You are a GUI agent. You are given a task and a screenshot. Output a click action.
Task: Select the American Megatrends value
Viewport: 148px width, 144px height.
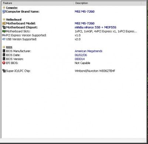pos(88,51)
